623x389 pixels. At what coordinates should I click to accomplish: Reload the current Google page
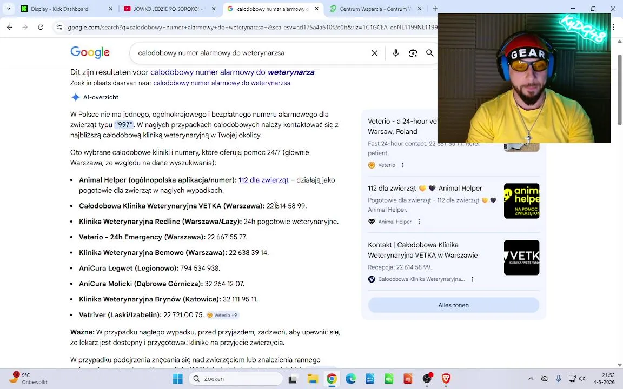tap(41, 27)
